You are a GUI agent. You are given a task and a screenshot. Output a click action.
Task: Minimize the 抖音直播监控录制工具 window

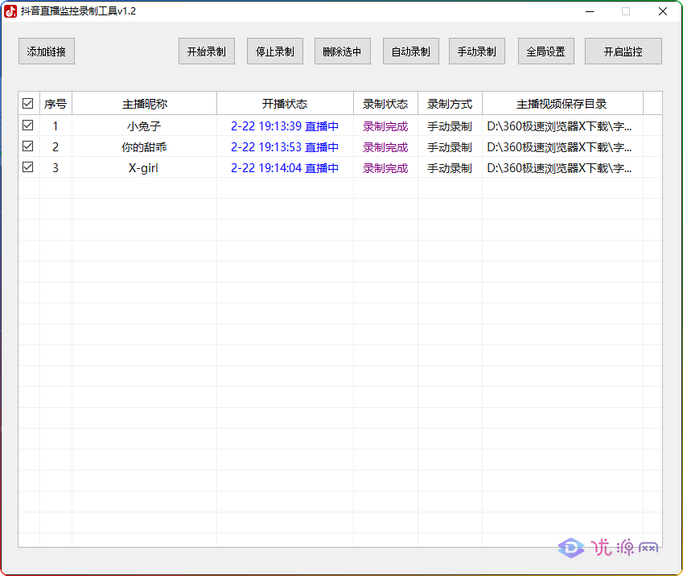pyautogui.click(x=590, y=11)
